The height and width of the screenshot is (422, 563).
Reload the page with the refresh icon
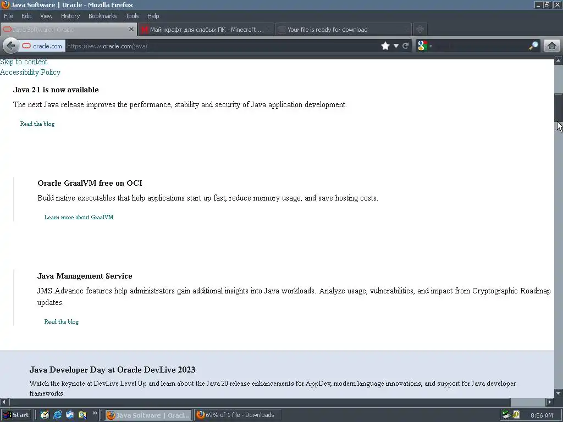pyautogui.click(x=406, y=46)
